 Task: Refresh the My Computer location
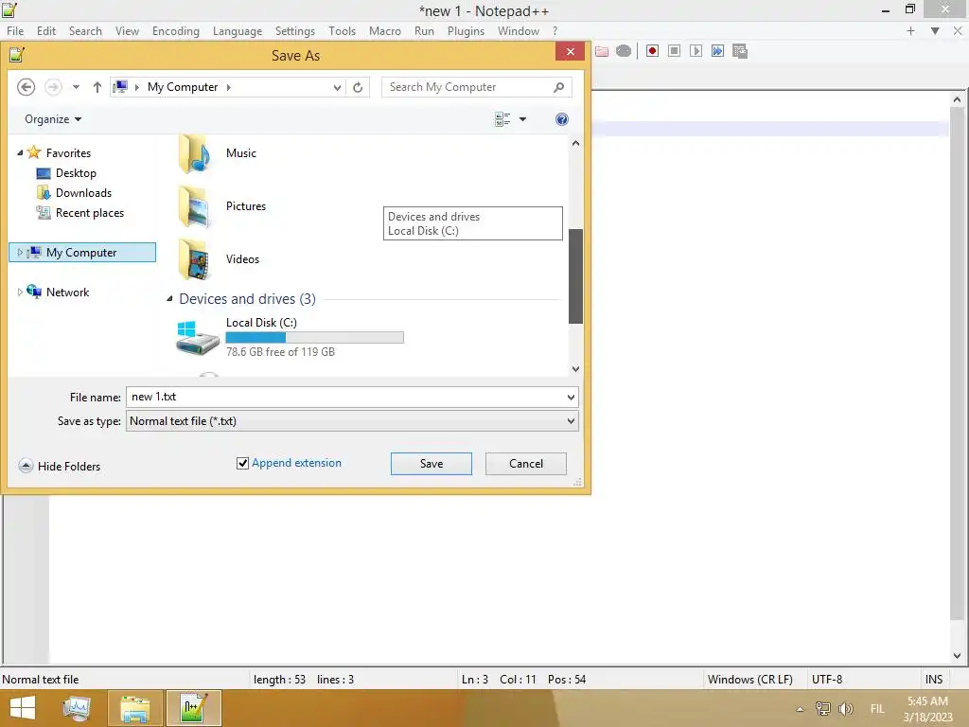358,87
